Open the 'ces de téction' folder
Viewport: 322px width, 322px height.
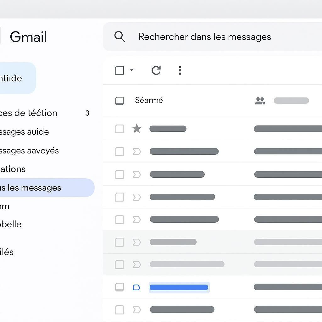[29, 113]
